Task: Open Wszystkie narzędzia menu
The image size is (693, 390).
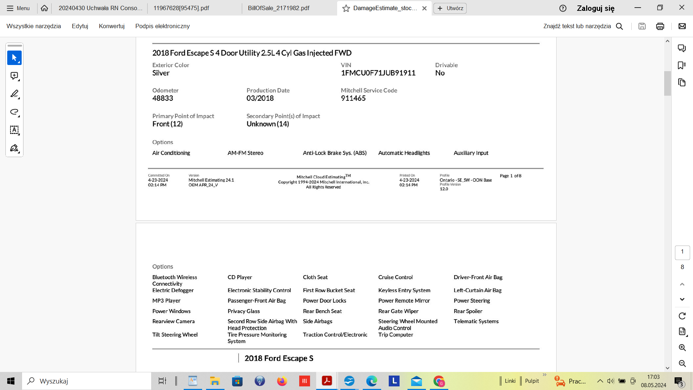Action: 34,26
